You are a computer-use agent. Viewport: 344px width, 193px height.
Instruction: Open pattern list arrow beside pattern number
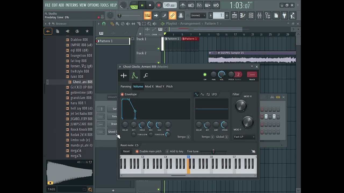[x=211, y=16]
